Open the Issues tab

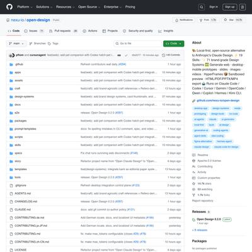point(33,31)
